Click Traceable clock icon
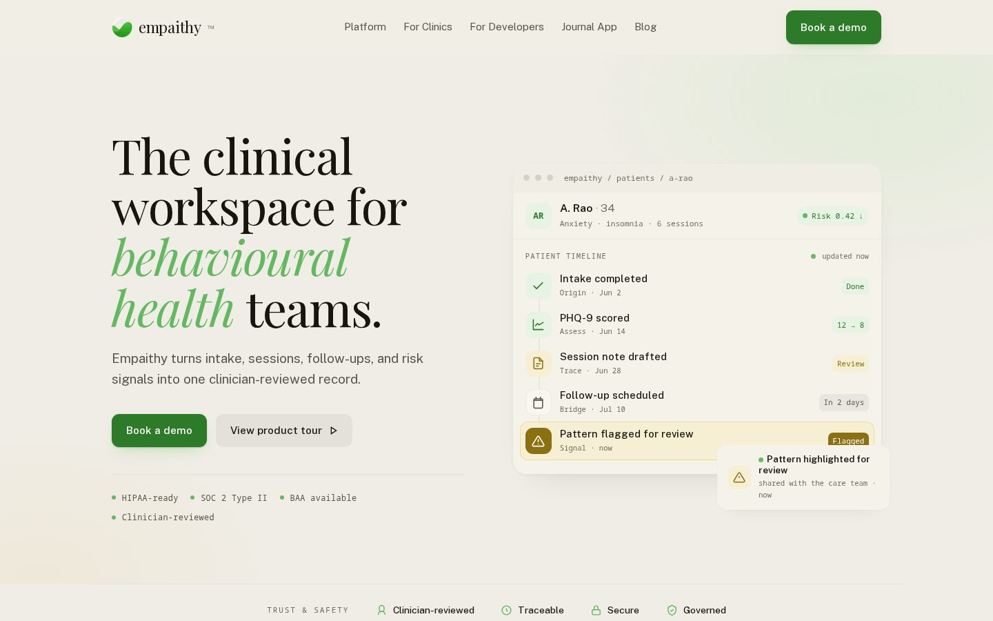Image resolution: width=993 pixels, height=621 pixels. [506, 610]
